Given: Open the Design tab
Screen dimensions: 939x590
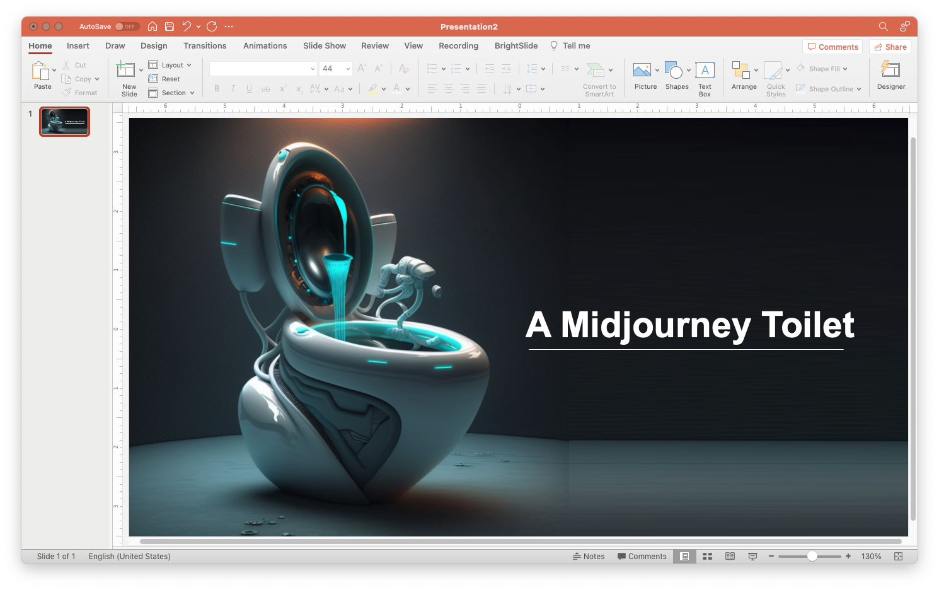Looking at the screenshot, I should (154, 45).
